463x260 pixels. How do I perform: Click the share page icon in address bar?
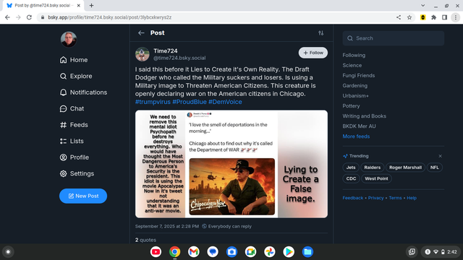tap(399, 17)
